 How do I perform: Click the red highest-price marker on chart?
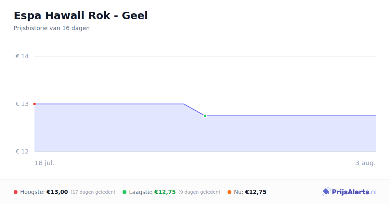(34, 104)
